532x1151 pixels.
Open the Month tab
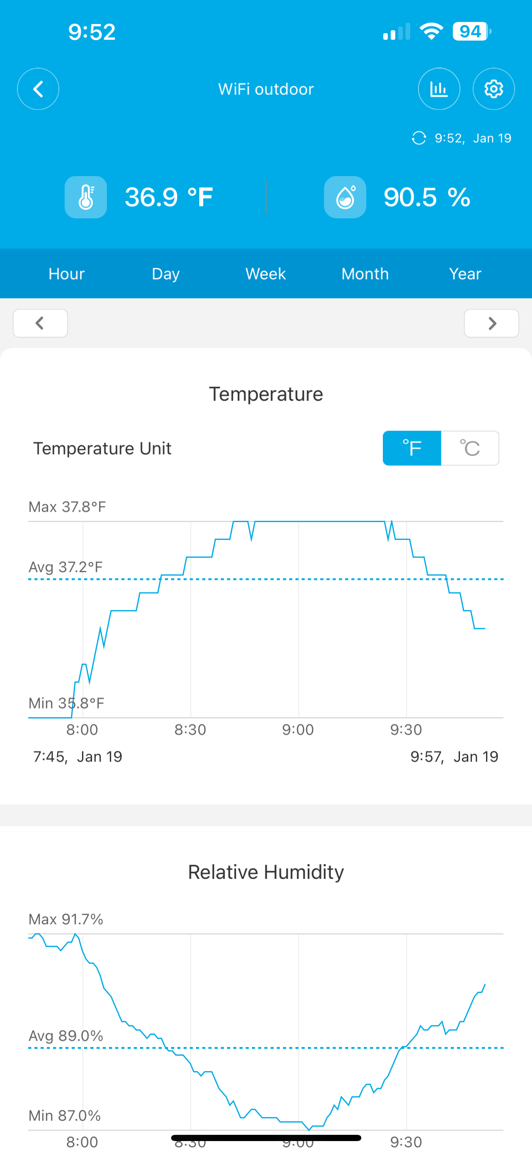365,273
